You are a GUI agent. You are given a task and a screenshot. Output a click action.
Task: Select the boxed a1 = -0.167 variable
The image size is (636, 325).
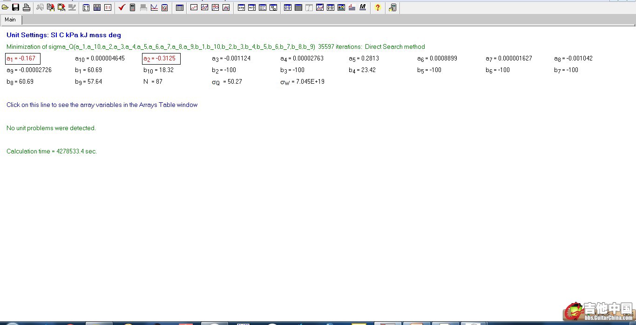23,59
